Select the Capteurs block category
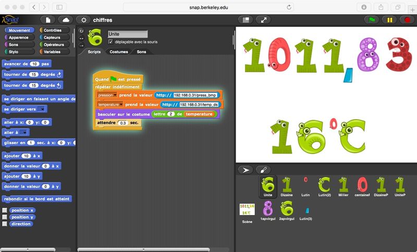The height and width of the screenshot is (252, 417). pos(55,37)
